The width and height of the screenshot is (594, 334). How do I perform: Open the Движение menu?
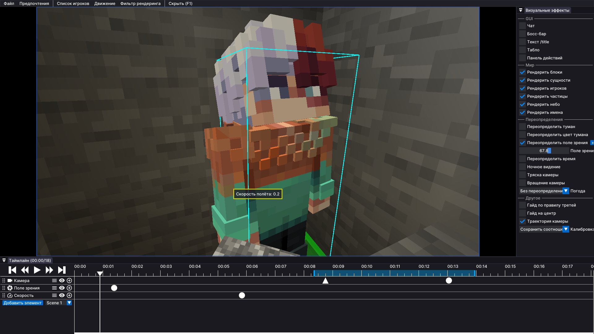point(104,3)
